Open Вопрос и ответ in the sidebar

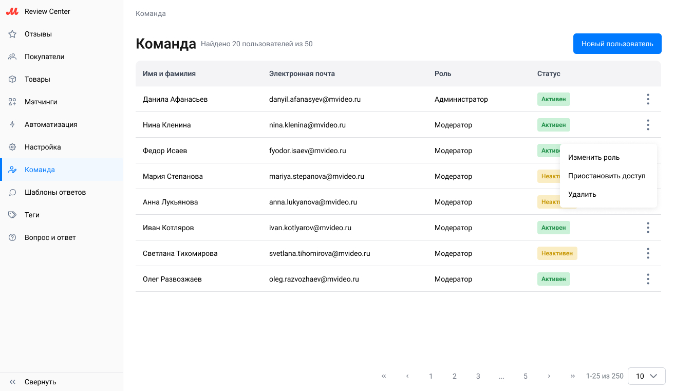[62, 237]
